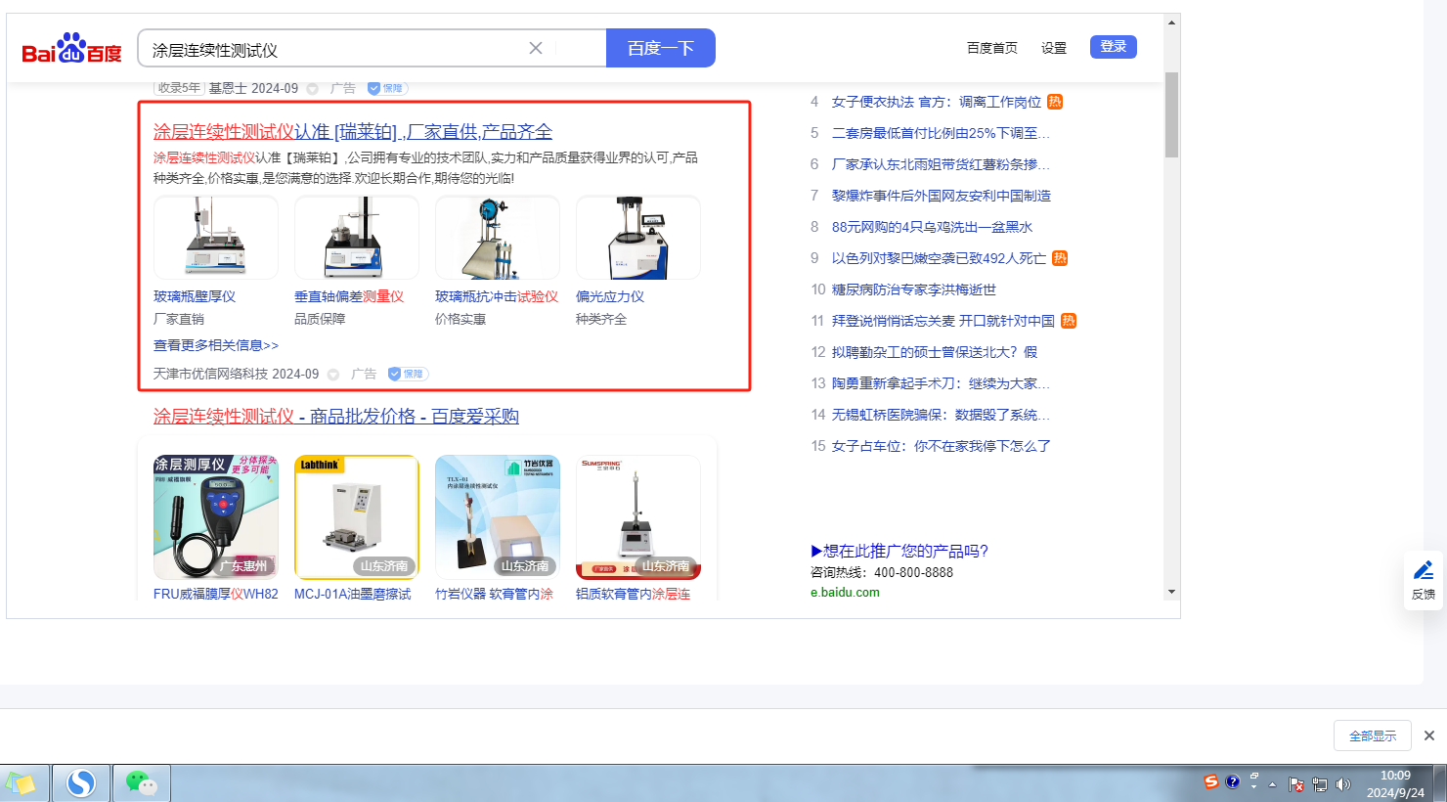Image resolution: width=1447 pixels, height=802 pixels.
Task: Click the 登录 login button
Action: (x=1114, y=47)
